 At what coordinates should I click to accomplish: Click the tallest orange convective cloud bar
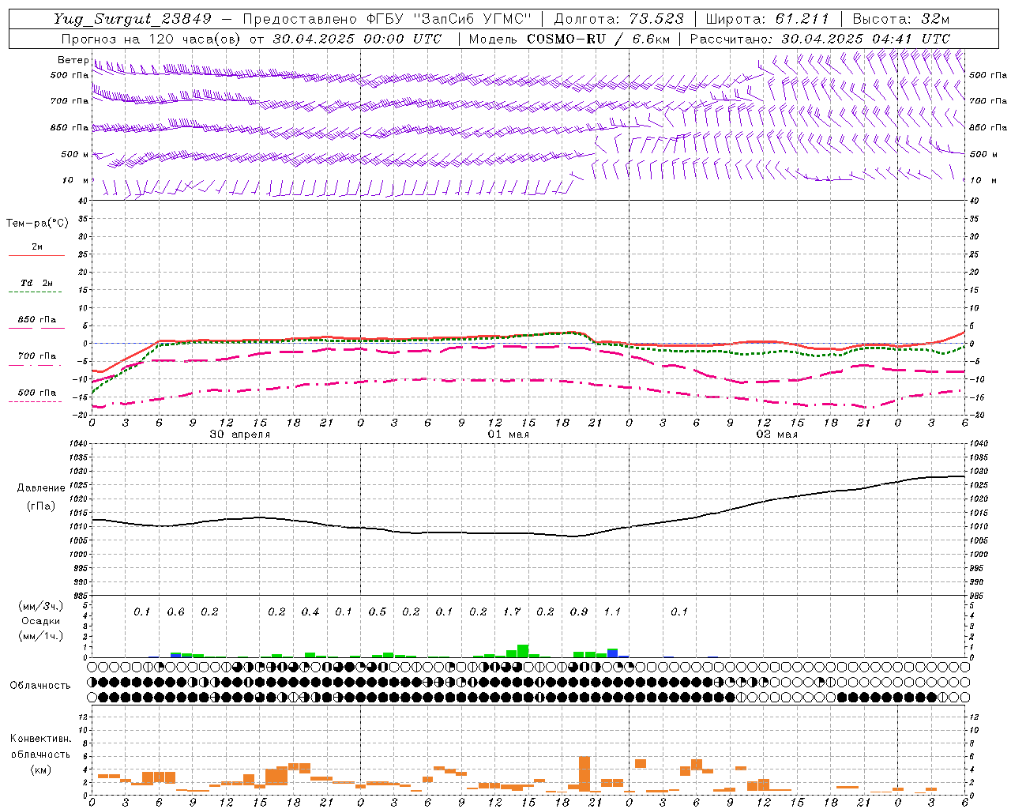point(584,773)
